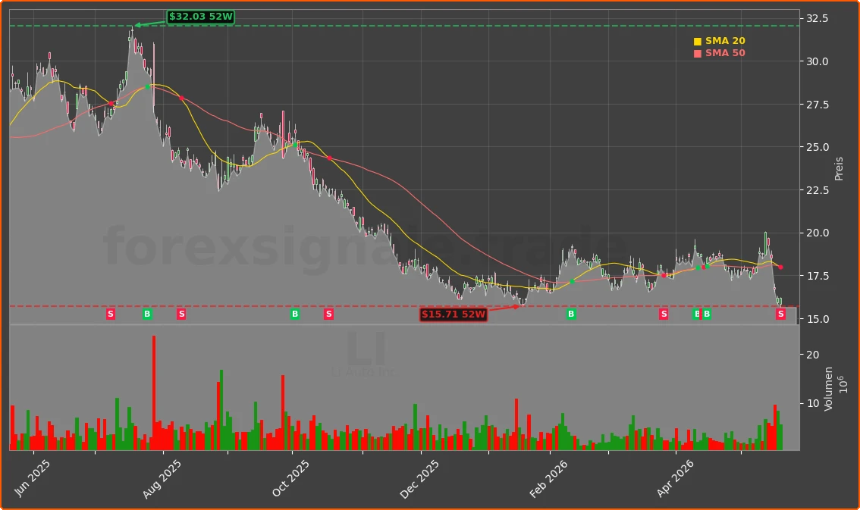Viewport: 860px width, 510px height.
Task: Click the first S sell marker in late June 2025
Action: pyautogui.click(x=111, y=314)
